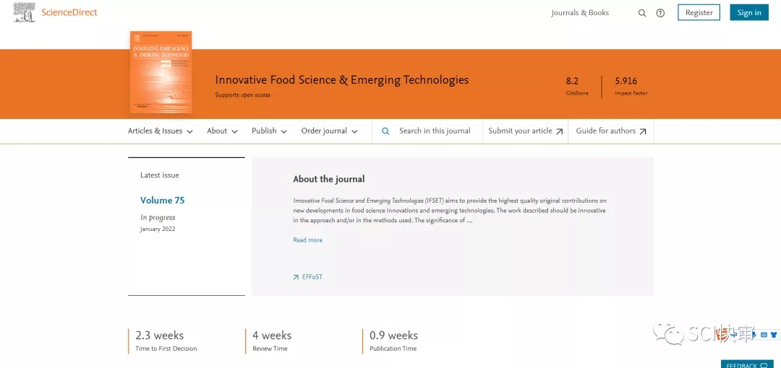
Task: Click the Submit your article arrow icon
Action: coord(560,131)
